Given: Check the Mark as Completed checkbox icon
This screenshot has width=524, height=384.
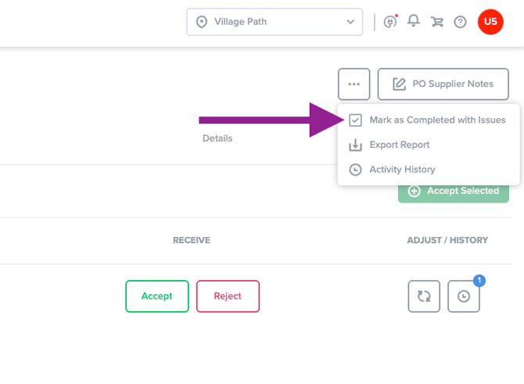Looking at the screenshot, I should pyautogui.click(x=355, y=120).
